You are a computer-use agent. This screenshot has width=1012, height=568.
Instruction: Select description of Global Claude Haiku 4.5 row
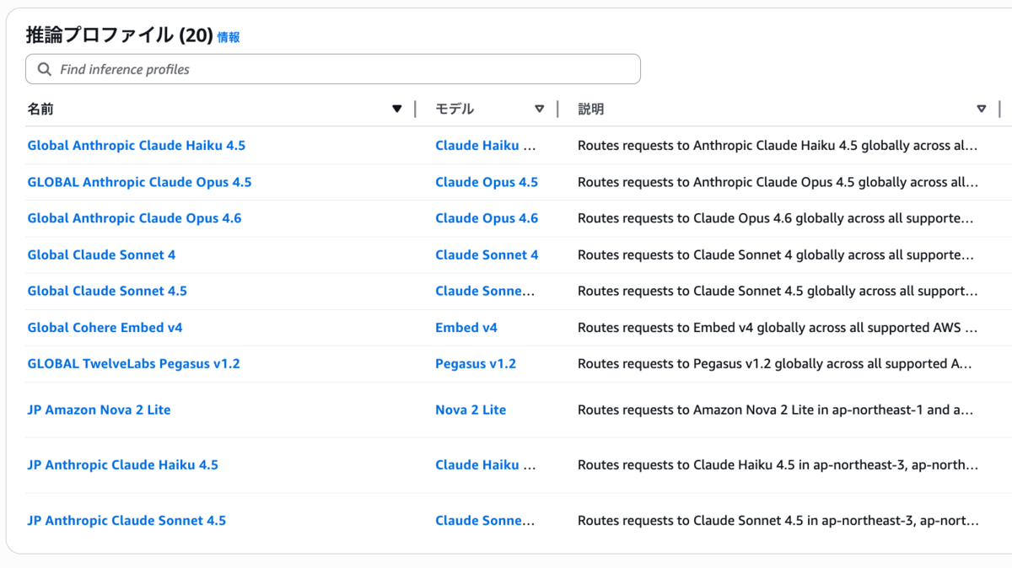[778, 145]
